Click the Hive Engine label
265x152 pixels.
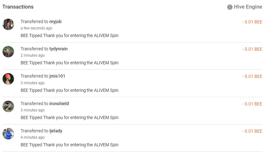pos(248,7)
